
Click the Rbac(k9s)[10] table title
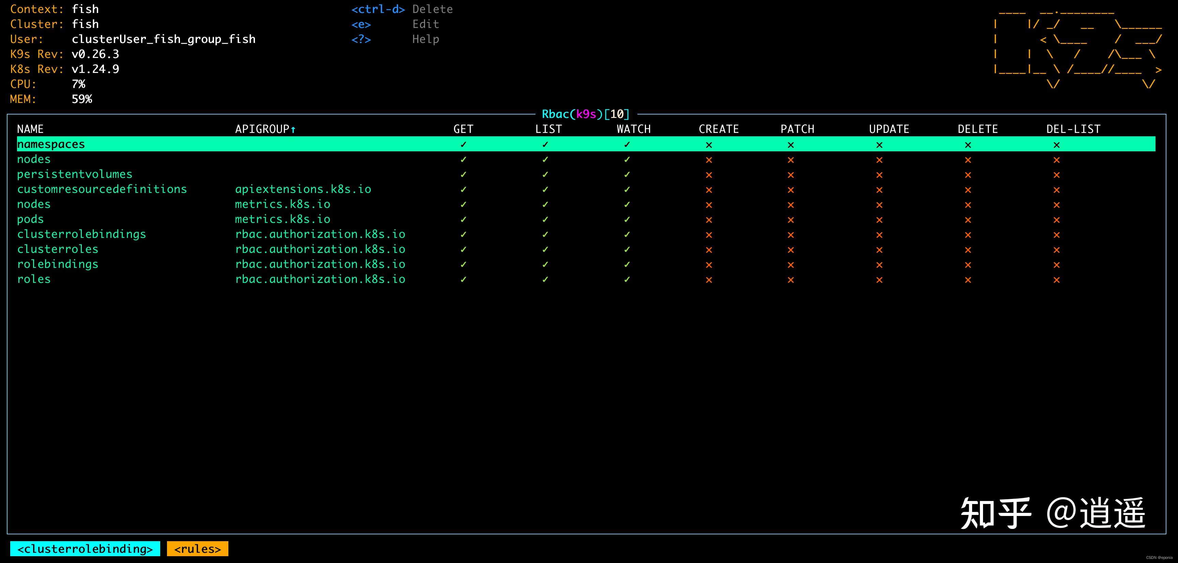click(x=585, y=114)
